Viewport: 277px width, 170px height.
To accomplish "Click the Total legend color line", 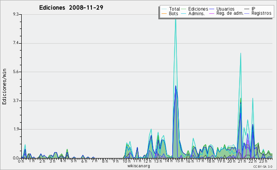I will coord(164,9).
